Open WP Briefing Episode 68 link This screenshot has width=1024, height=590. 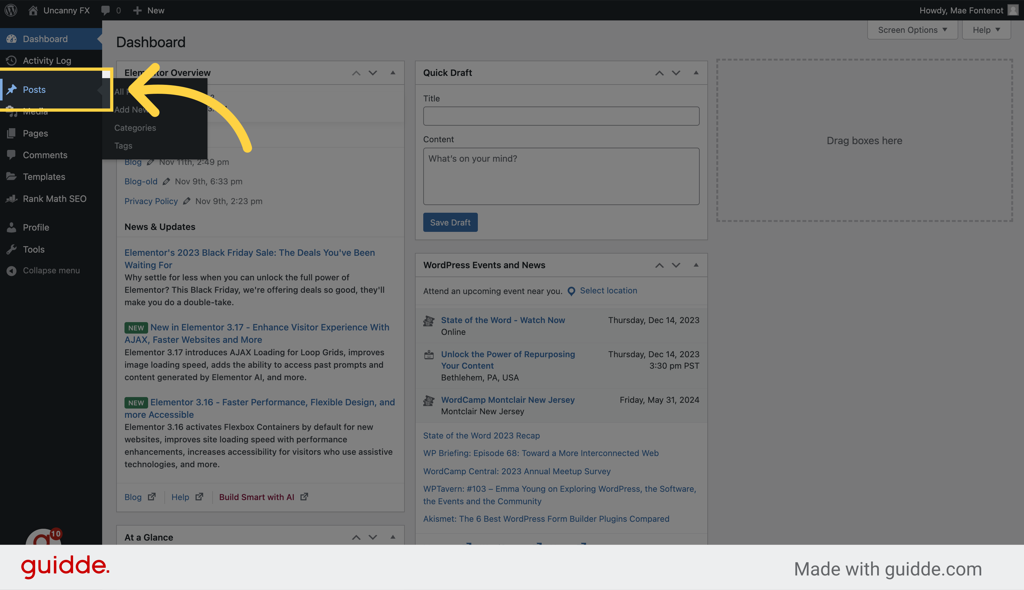click(541, 453)
